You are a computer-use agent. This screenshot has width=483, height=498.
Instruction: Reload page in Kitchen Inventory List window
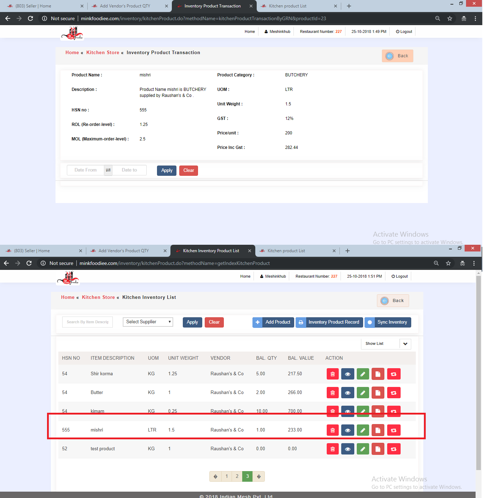29,263
